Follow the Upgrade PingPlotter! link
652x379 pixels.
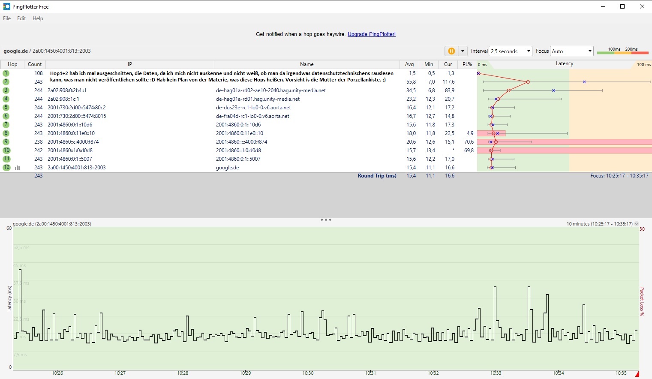point(371,34)
